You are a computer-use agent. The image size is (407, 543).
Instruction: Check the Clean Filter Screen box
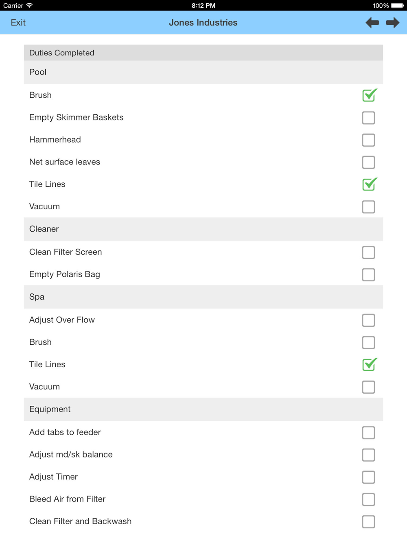pos(368,252)
